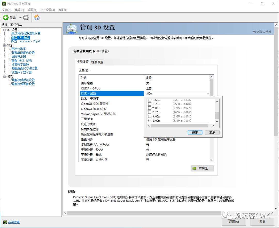The height and width of the screenshot is (228, 279).
Task: Click the NVIDIA Control Panel title bar icon
Action: [x=4, y=4]
